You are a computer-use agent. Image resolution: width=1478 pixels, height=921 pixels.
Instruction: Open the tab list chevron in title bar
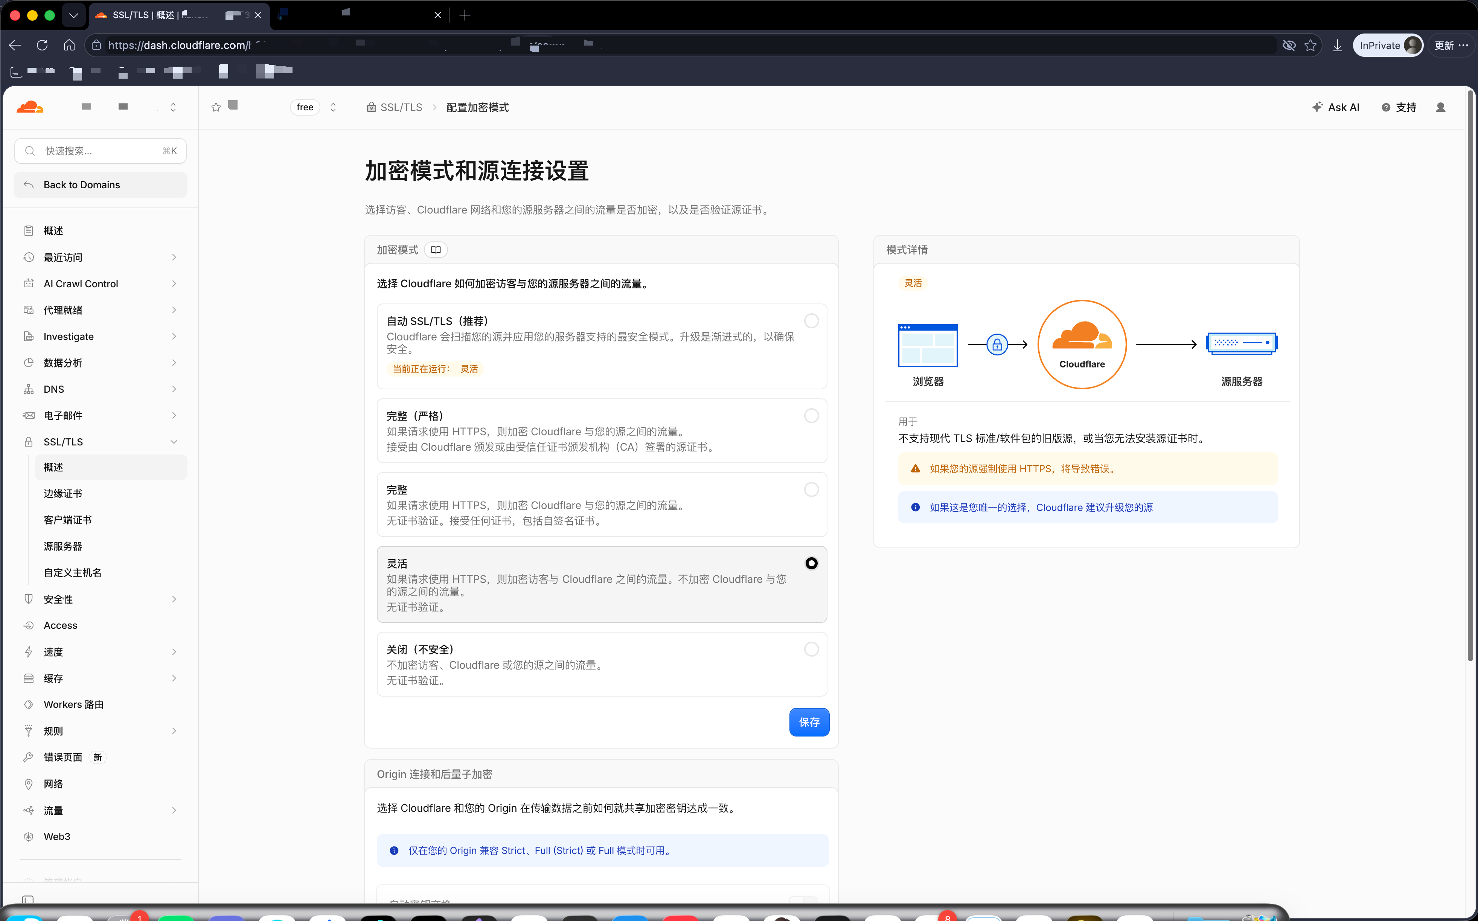[74, 15]
